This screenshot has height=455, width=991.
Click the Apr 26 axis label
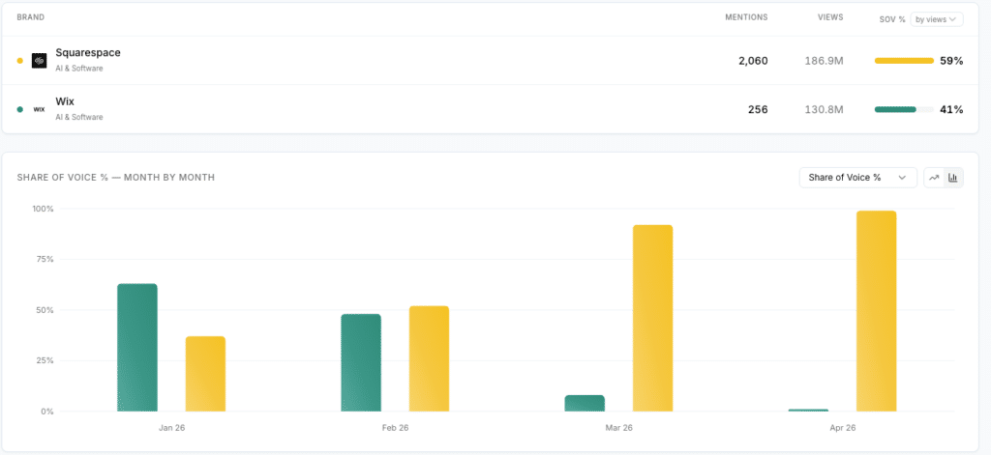point(843,427)
